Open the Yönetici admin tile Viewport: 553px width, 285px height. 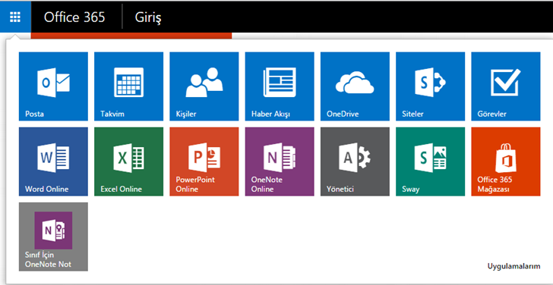click(x=355, y=161)
